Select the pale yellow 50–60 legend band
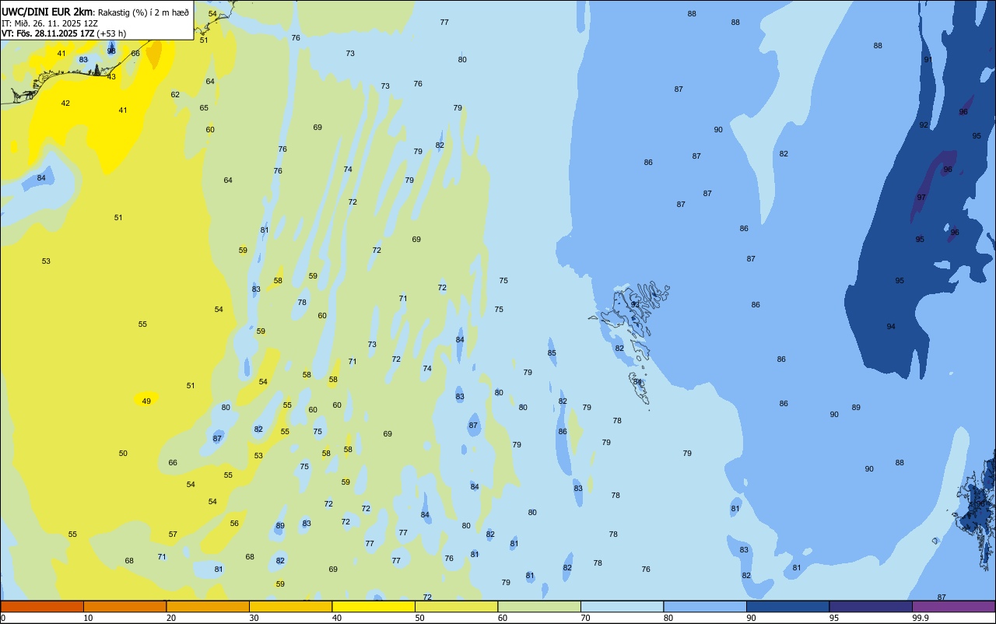 (x=456, y=606)
